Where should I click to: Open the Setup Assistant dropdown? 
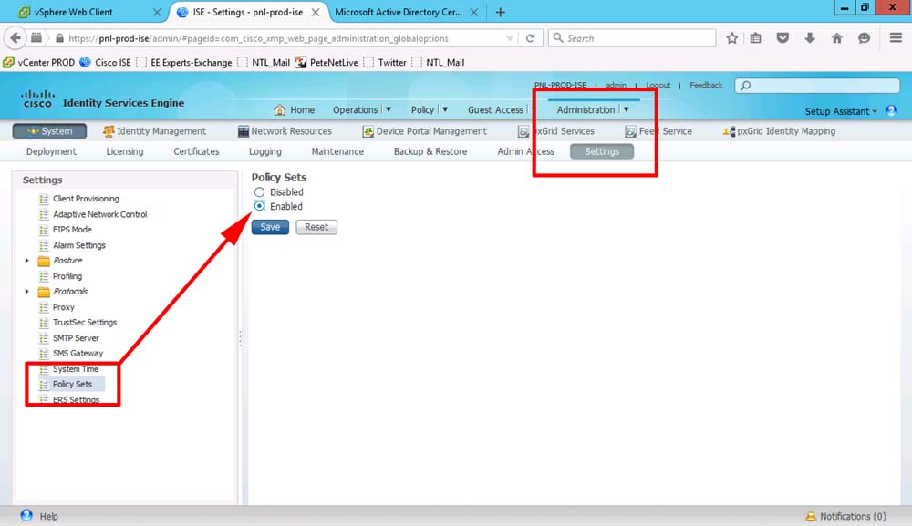pos(841,111)
